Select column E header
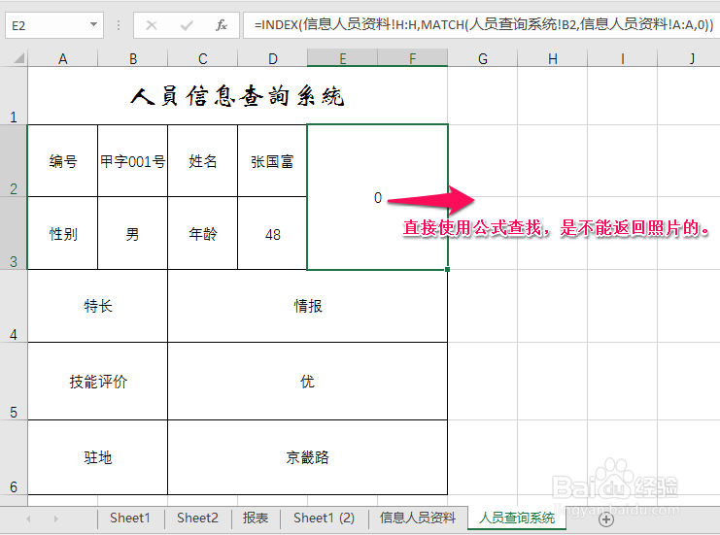The height and width of the screenshot is (535, 720). [343, 58]
